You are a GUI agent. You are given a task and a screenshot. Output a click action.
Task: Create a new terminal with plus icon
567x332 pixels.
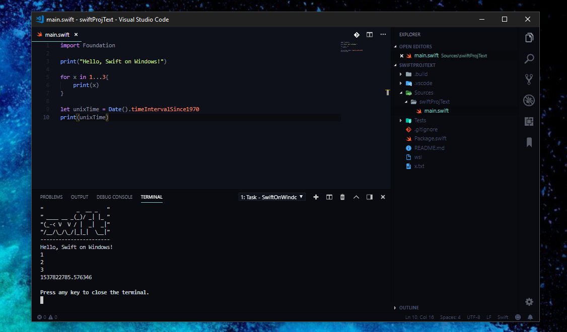tap(316, 197)
